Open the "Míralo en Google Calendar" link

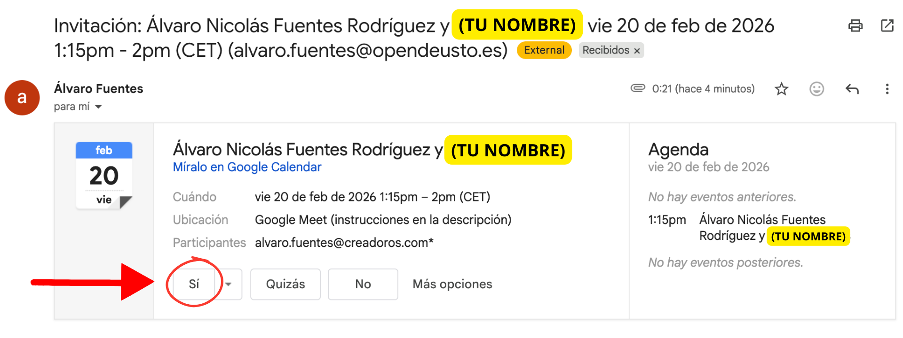247,167
